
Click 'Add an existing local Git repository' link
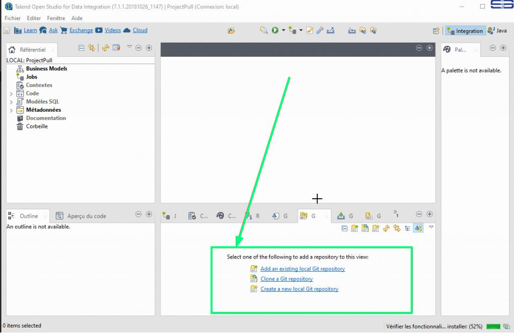coord(303,269)
